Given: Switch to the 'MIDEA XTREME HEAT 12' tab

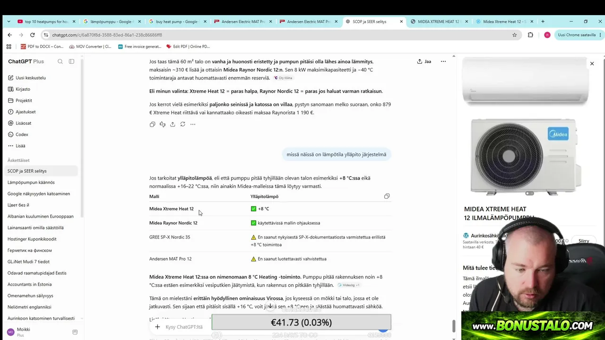Looking at the screenshot, I should 439,21.
